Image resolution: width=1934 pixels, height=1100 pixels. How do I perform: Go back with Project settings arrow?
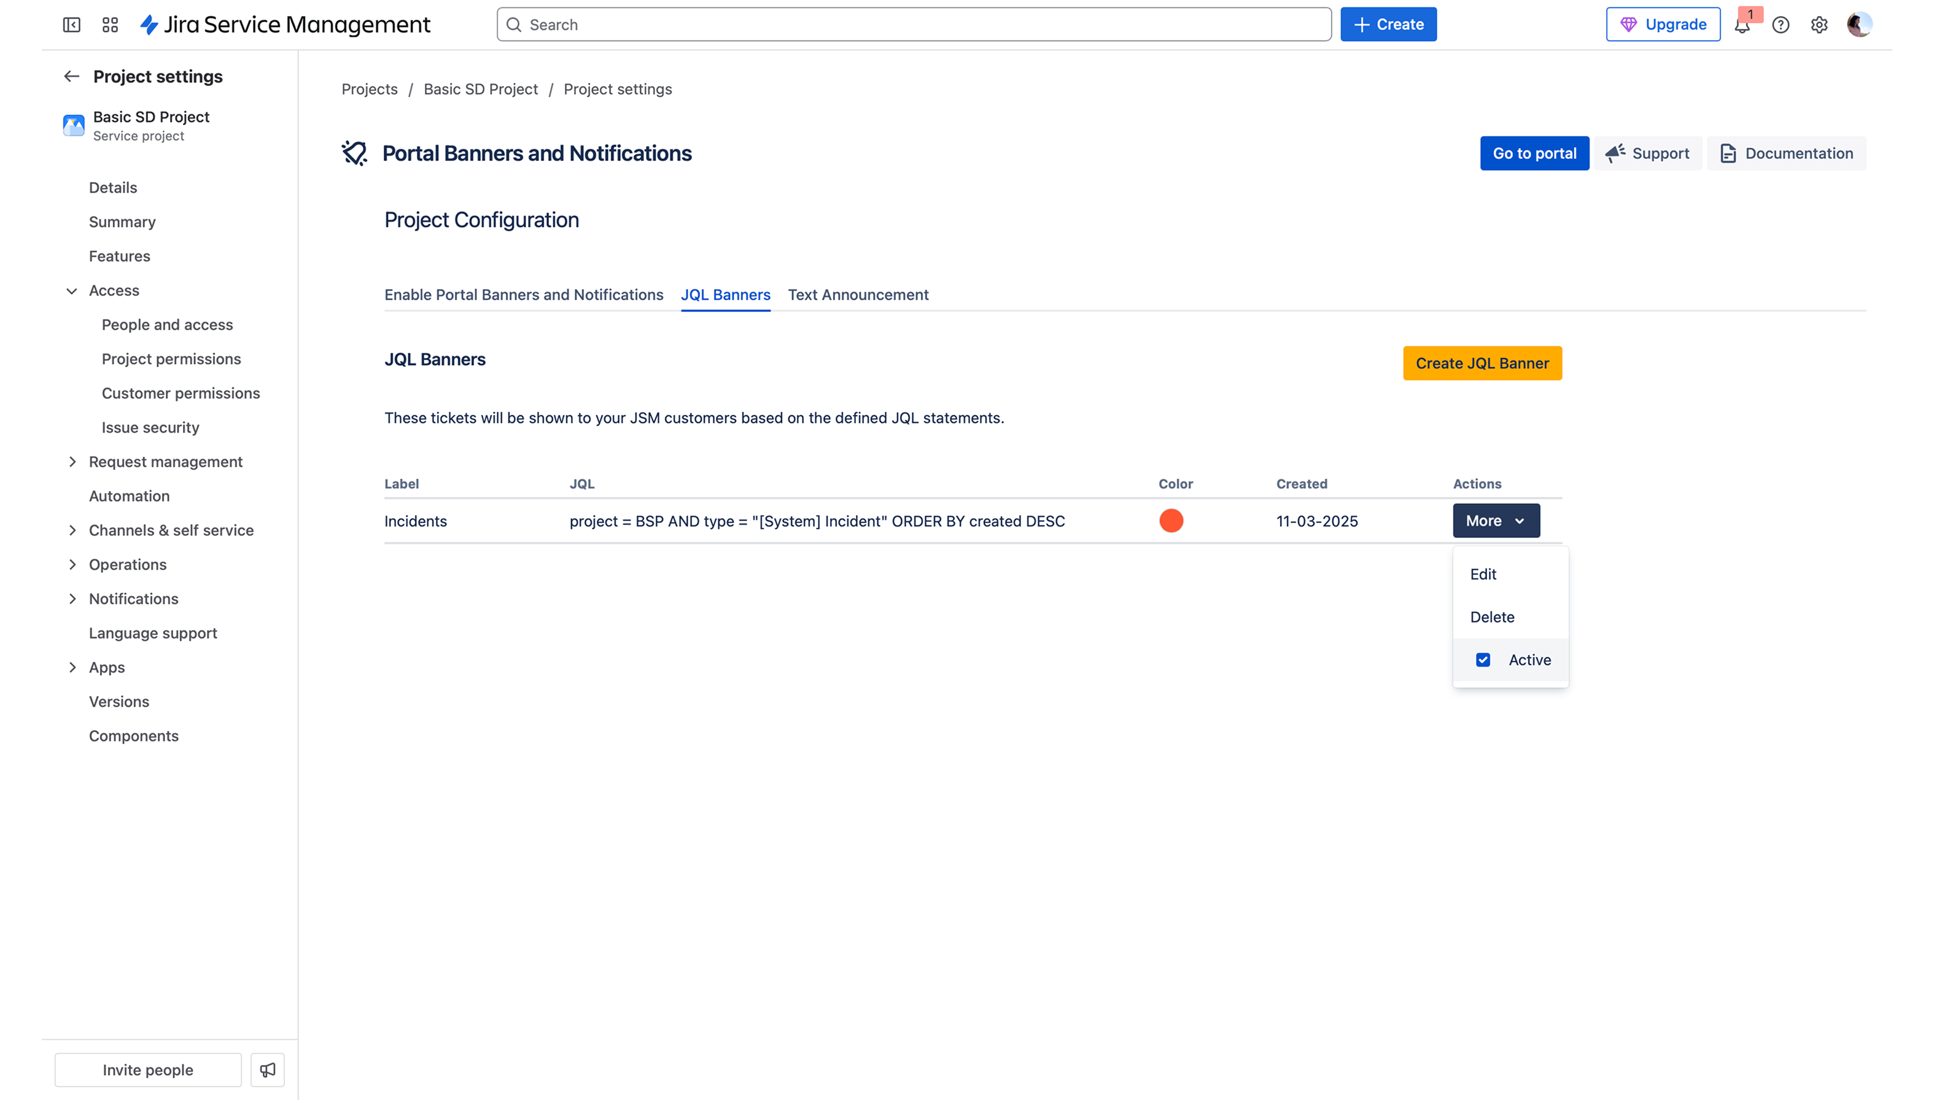[72, 76]
